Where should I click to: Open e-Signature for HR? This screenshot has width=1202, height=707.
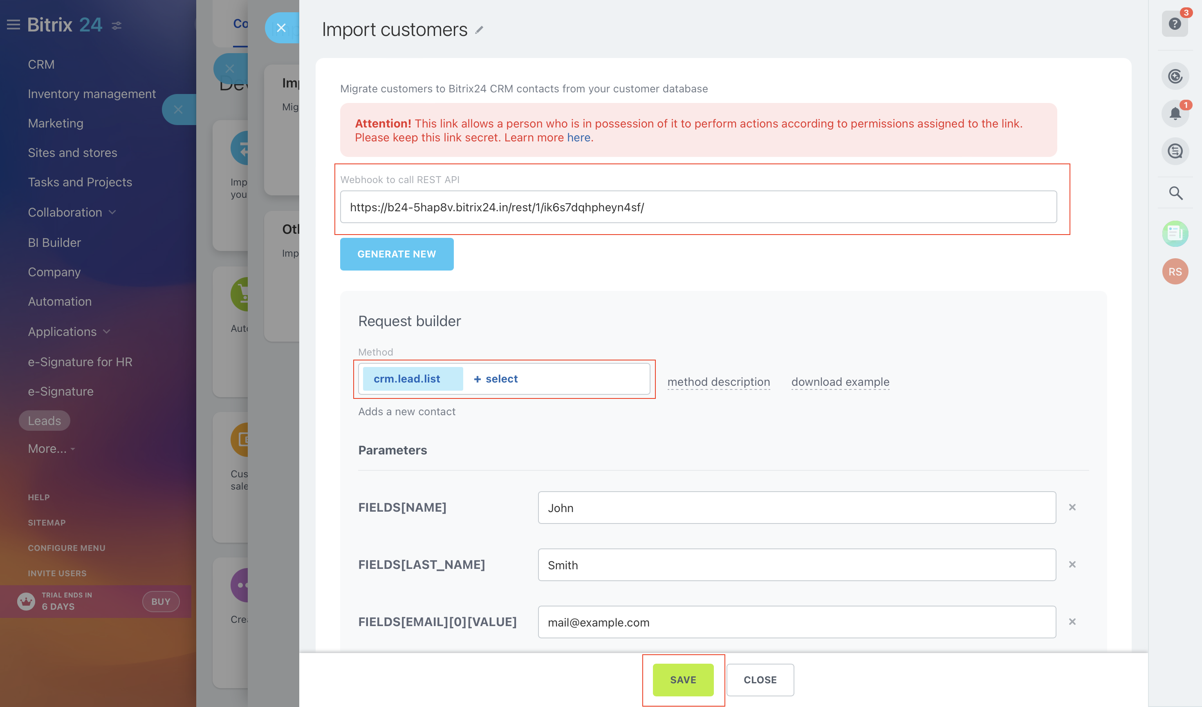(x=80, y=362)
